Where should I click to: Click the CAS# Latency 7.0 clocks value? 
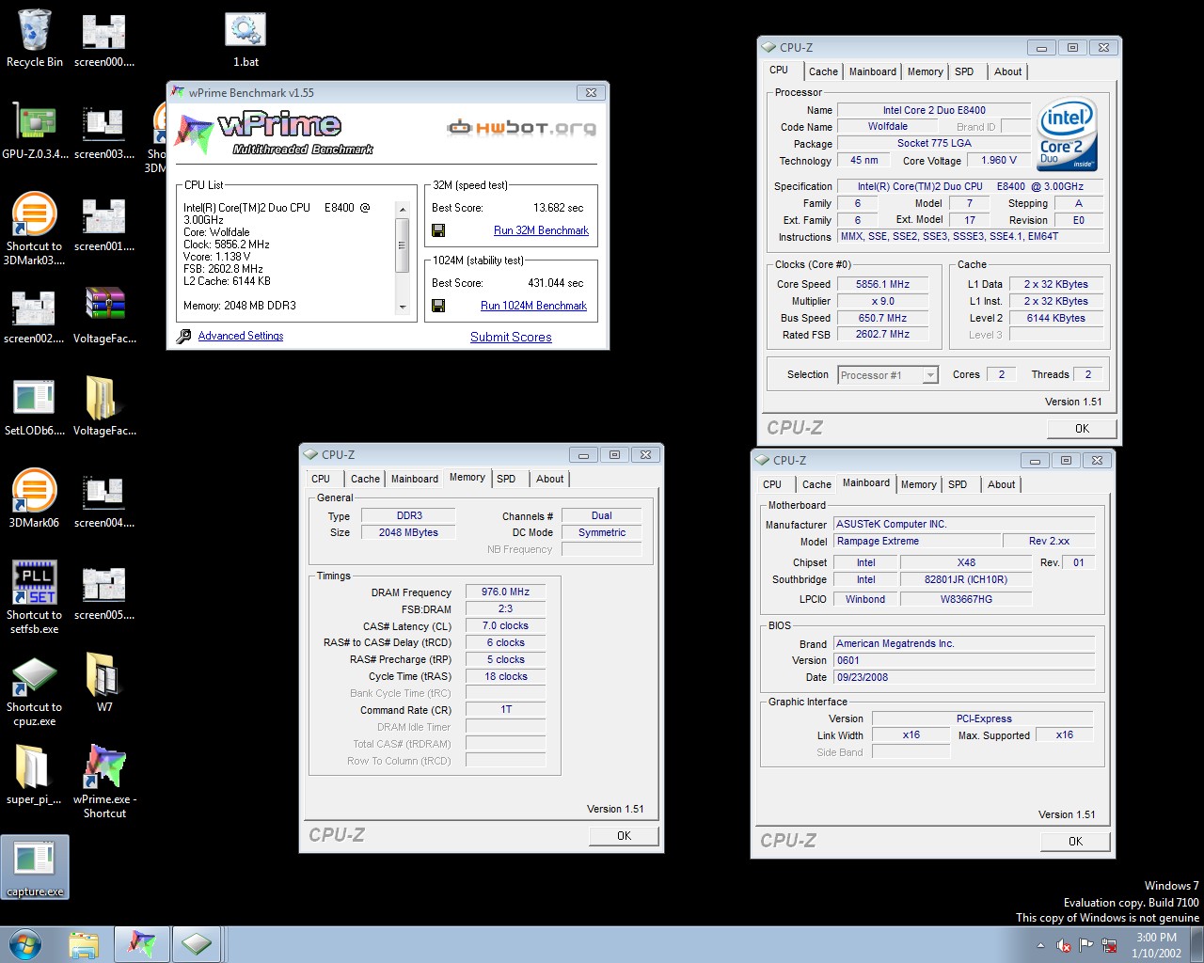(506, 626)
